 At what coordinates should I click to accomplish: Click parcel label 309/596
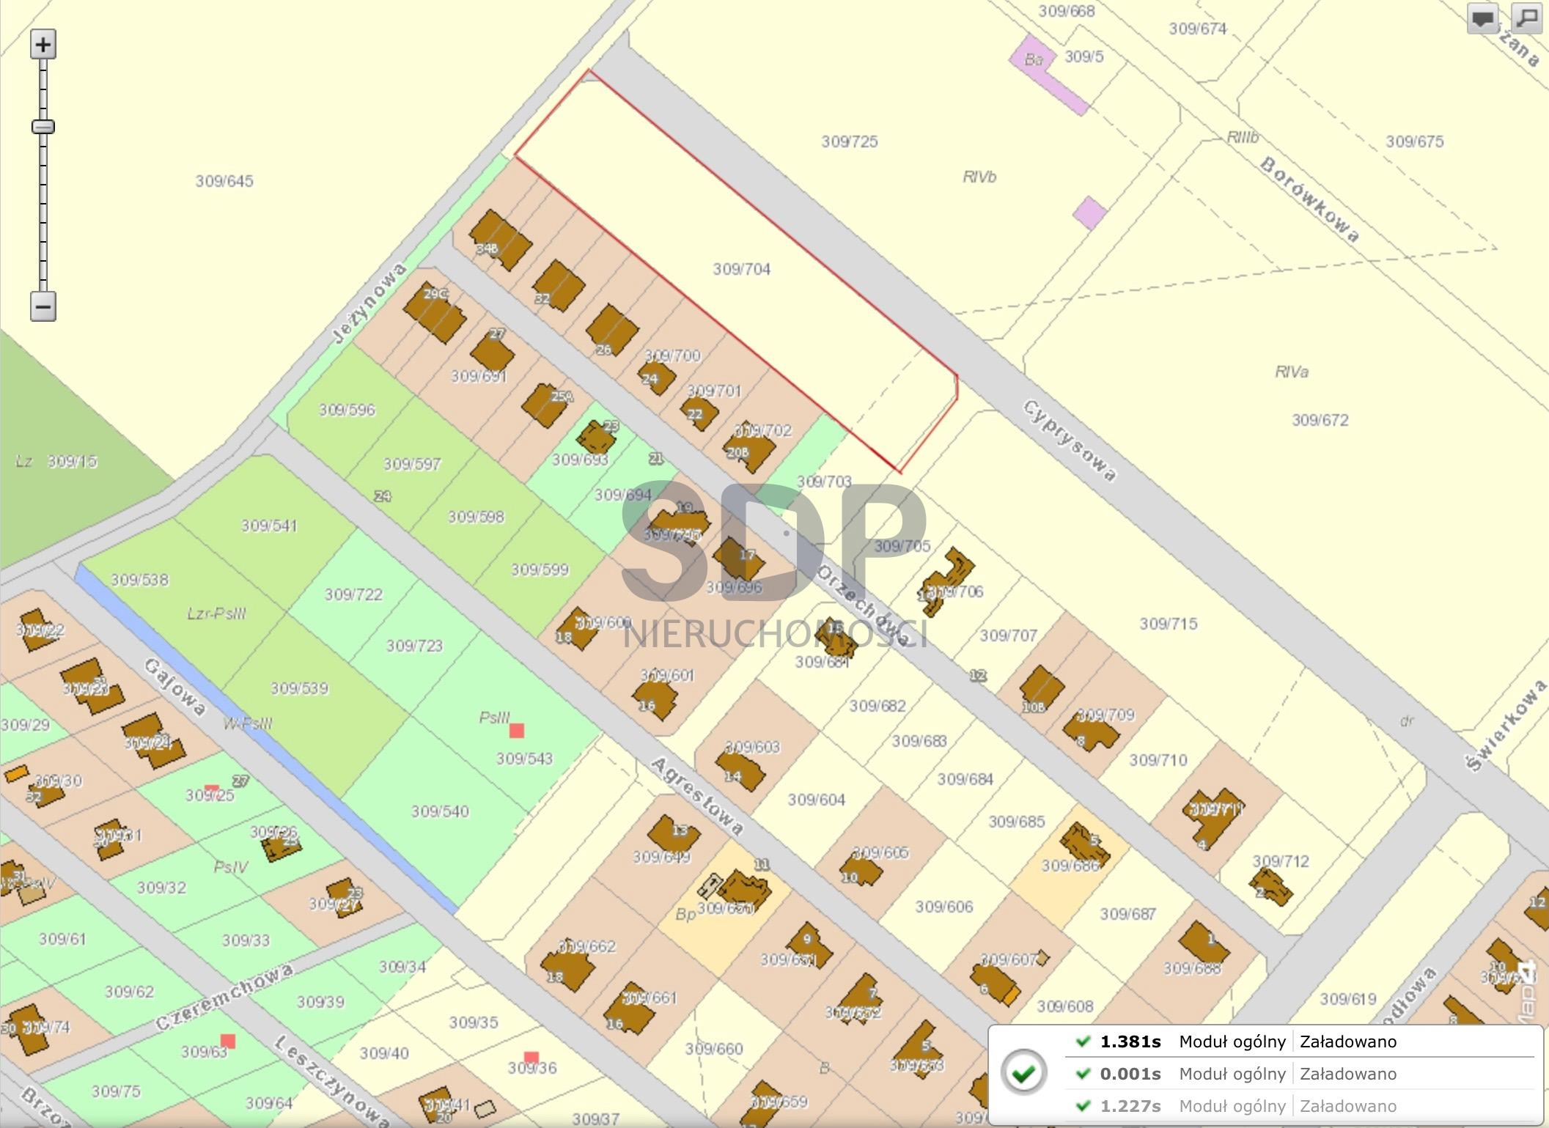coord(347,410)
